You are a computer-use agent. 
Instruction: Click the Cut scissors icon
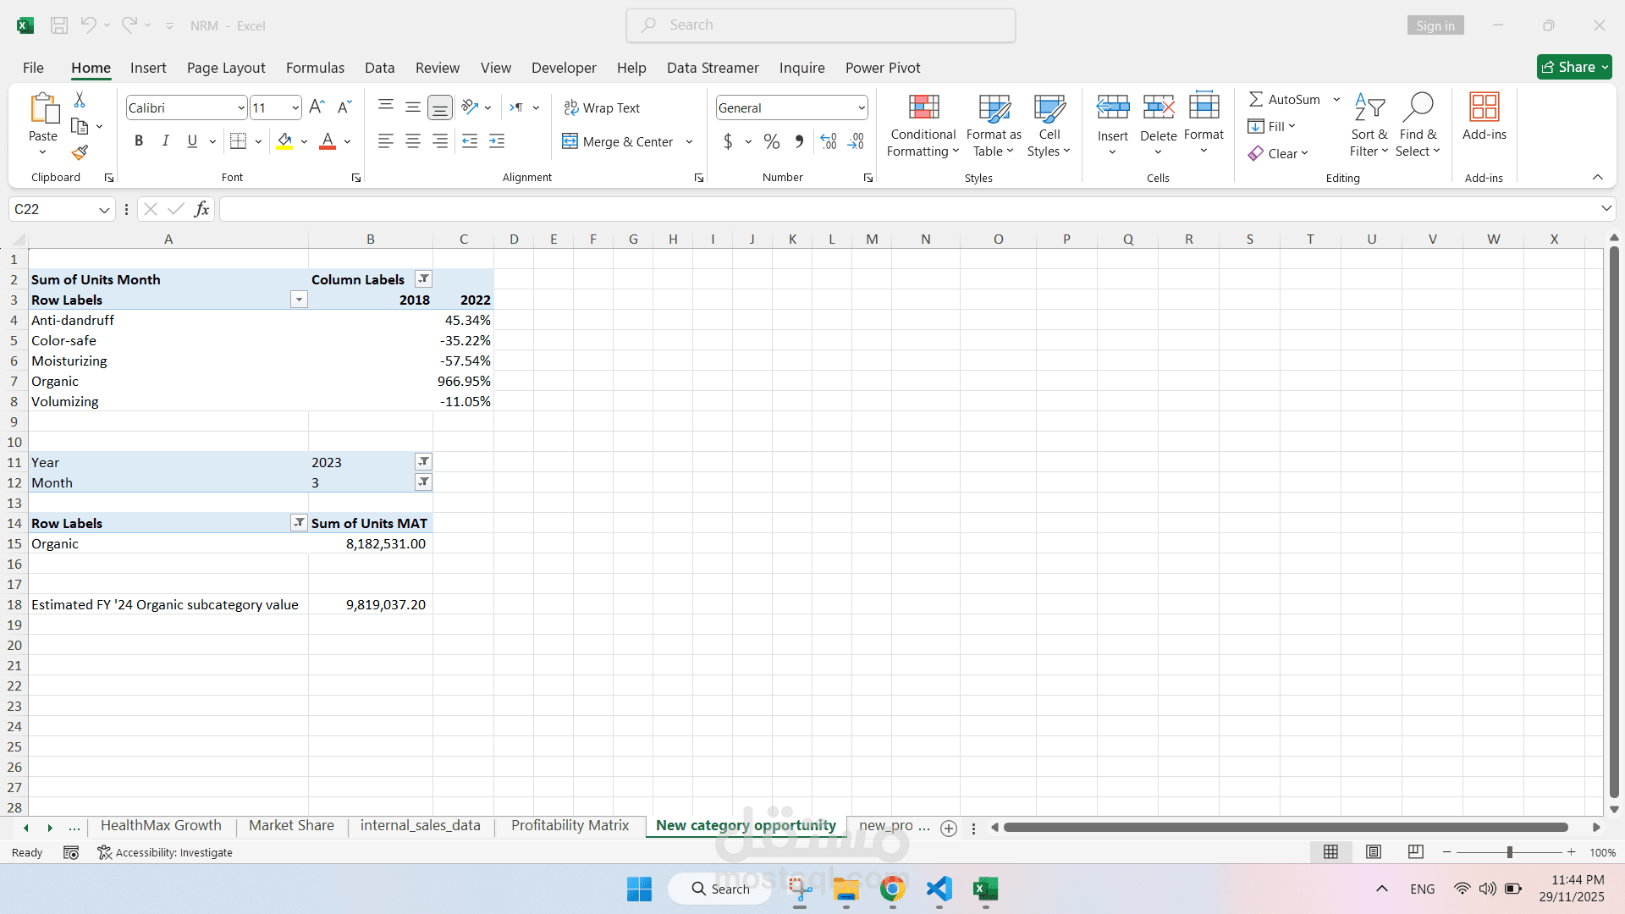point(80,100)
